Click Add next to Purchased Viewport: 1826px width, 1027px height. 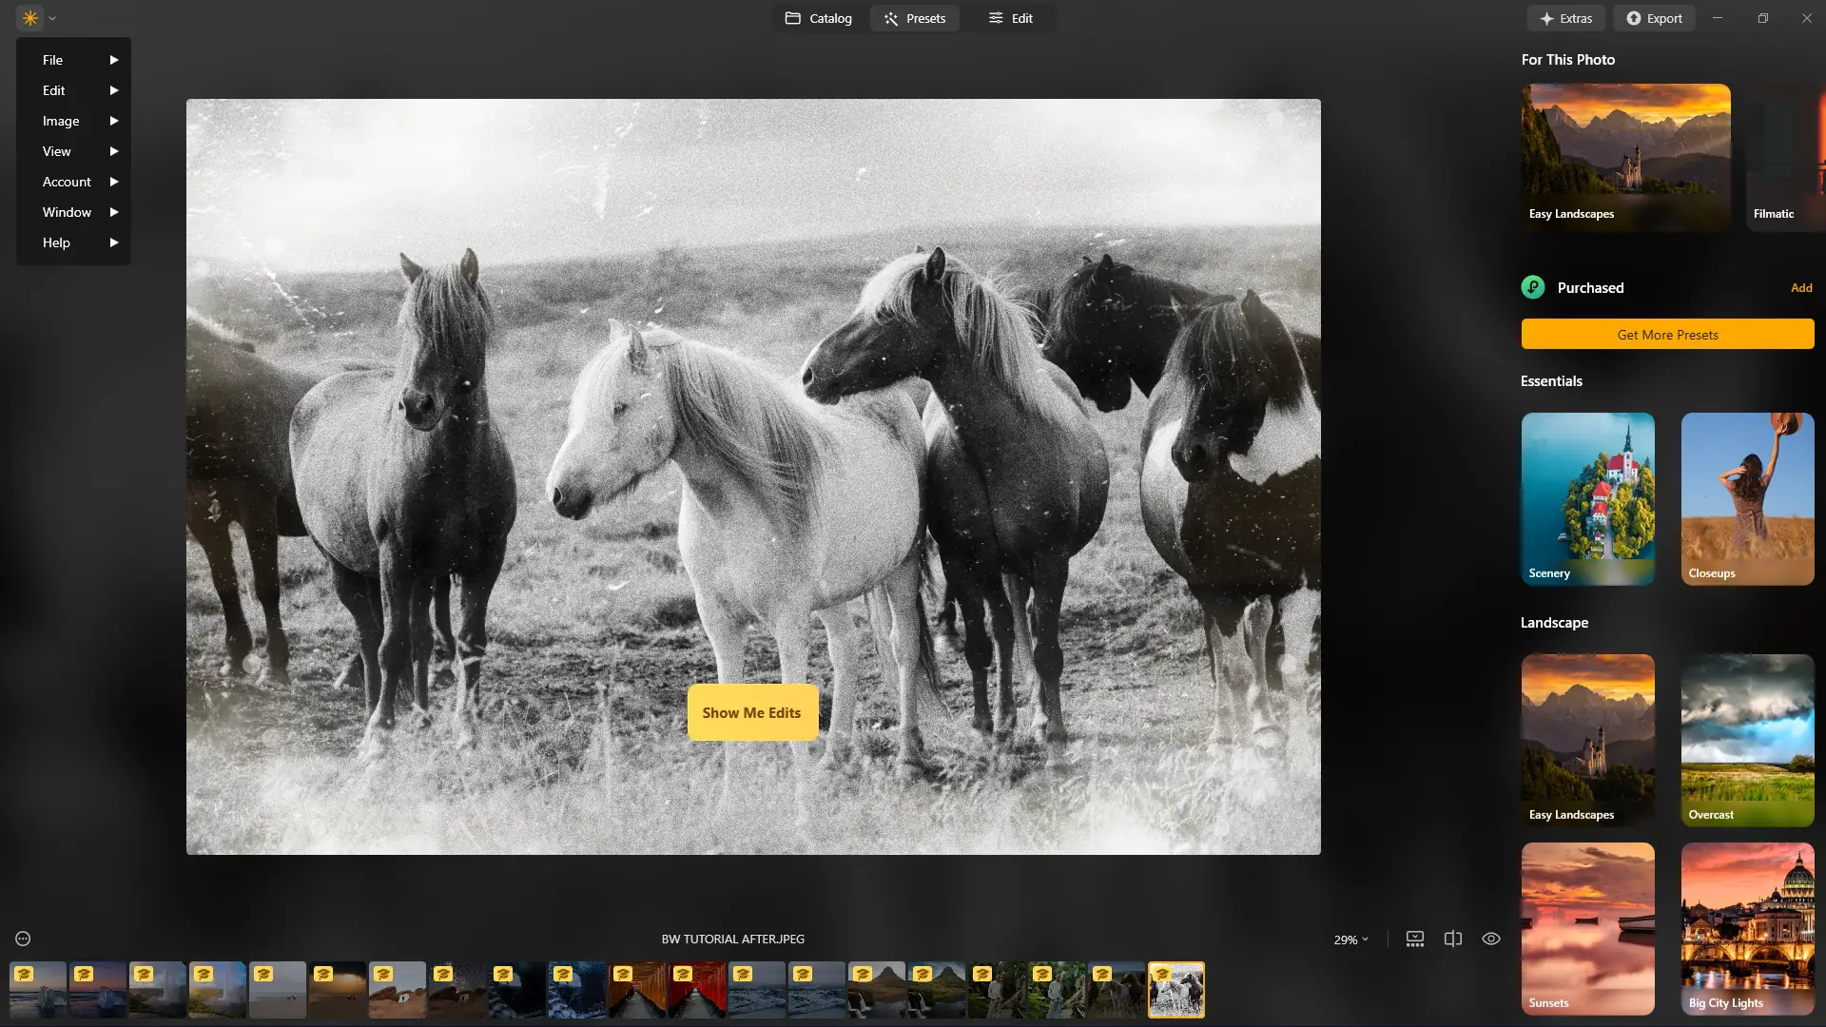click(x=1801, y=287)
